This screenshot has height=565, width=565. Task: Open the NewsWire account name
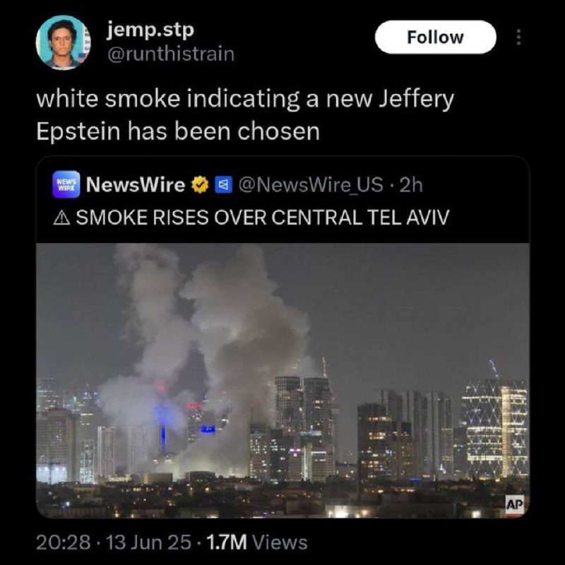(136, 185)
